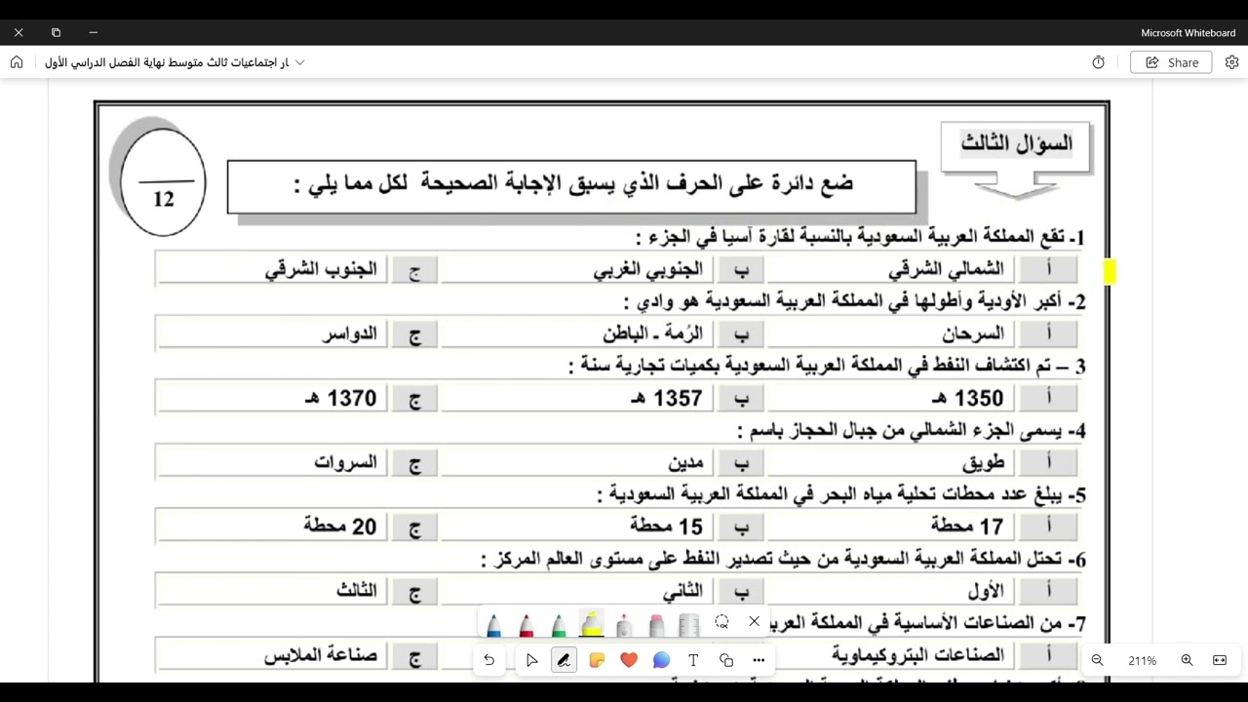This screenshot has width=1248, height=702.
Task: Click the board title text
Action: coord(167,62)
